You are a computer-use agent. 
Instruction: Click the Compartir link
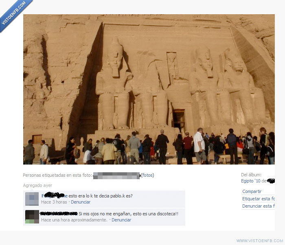click(x=252, y=191)
